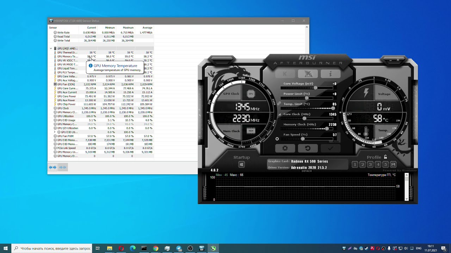
Task: Expand the GPU D3D Utilizations sub-group
Action: click(x=55, y=132)
